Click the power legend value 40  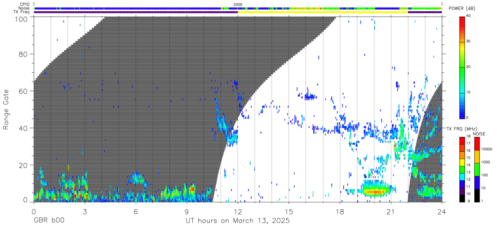469,16
